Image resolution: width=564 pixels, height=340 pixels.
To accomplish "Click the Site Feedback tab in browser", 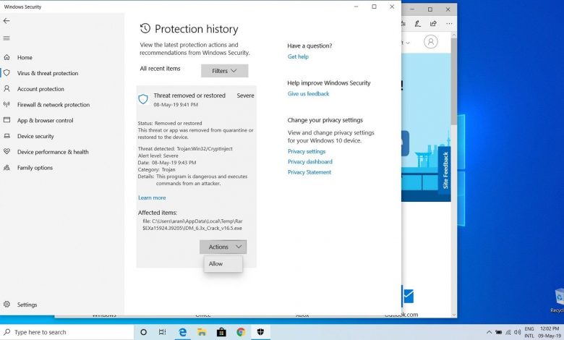I will point(445,171).
